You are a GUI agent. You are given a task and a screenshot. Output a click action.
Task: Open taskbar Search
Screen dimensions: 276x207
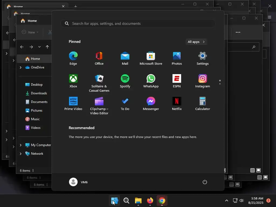coord(126,201)
